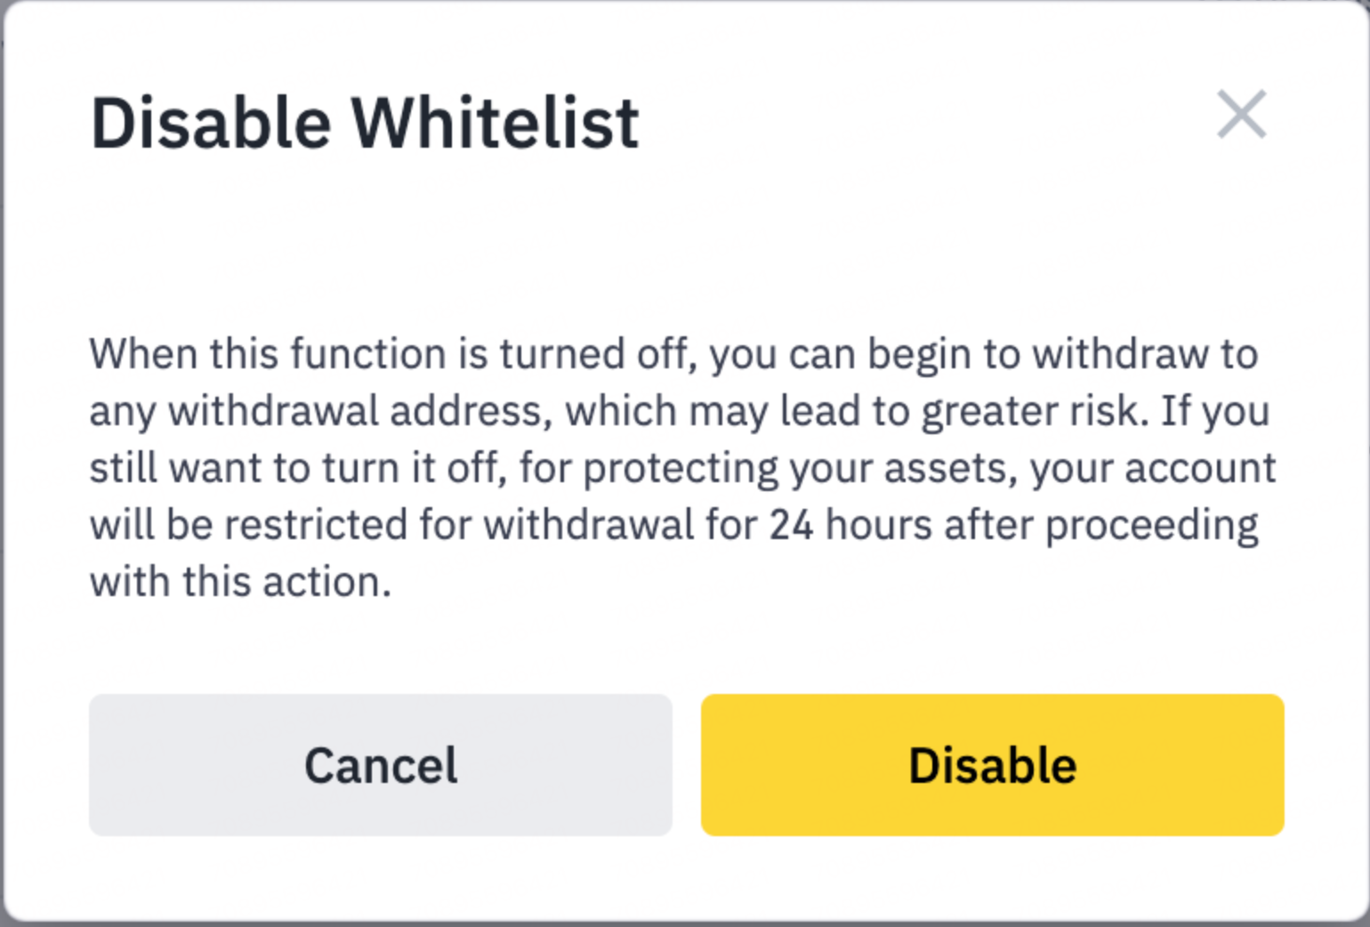Viewport: 1370px width, 927px height.
Task: Click the yellow Disable button
Action: pos(992,765)
